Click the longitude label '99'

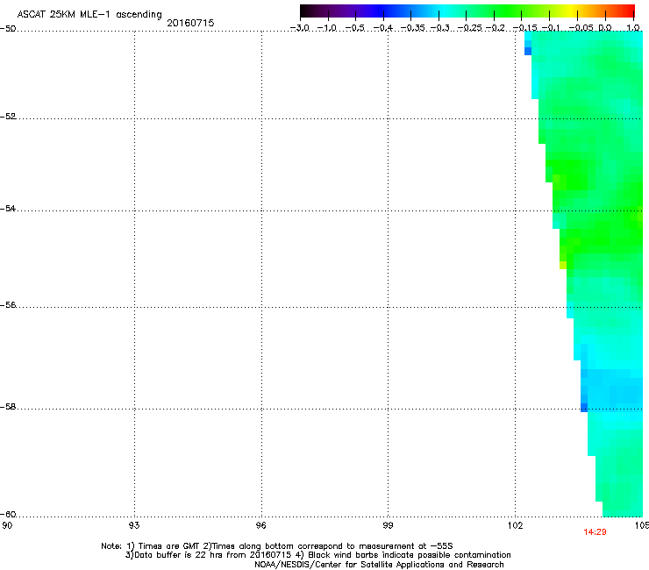tap(388, 525)
